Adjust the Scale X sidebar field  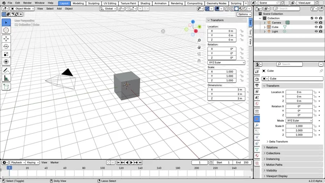(x=222, y=72)
